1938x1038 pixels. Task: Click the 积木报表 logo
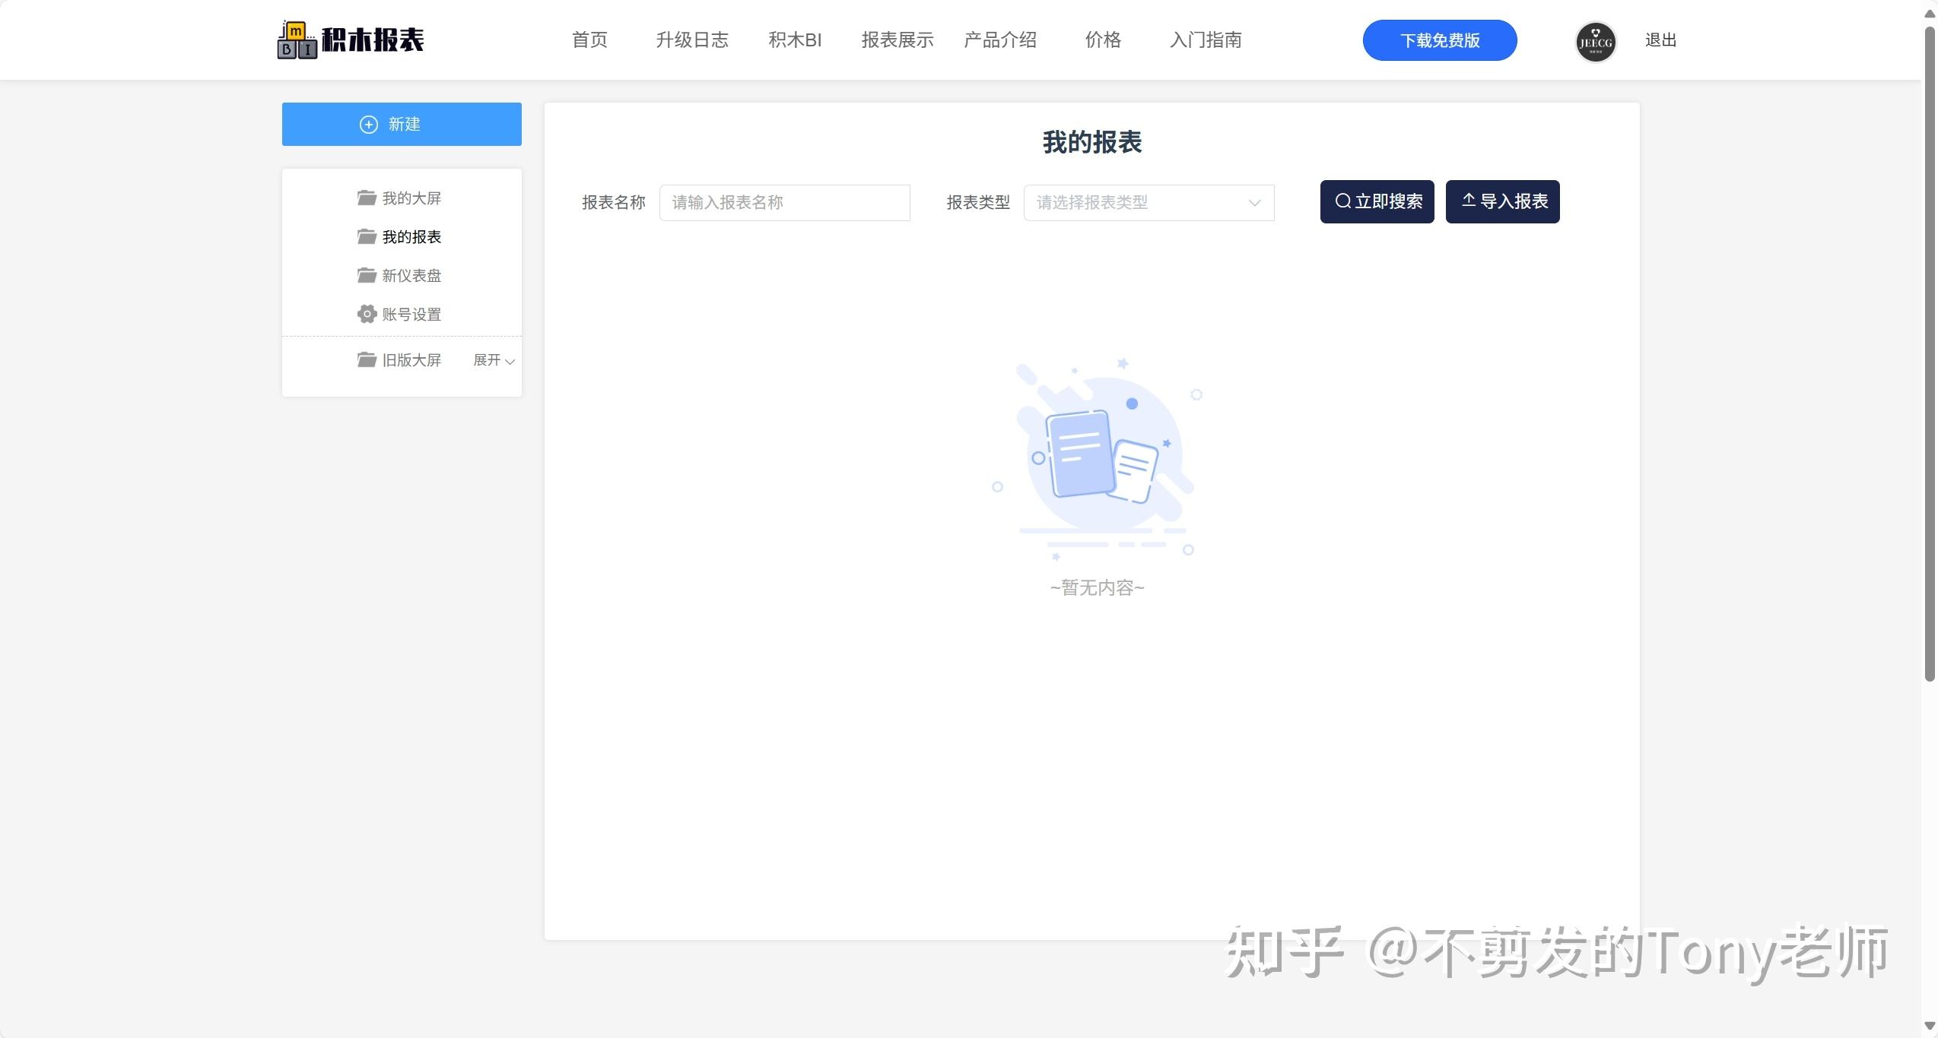pos(350,39)
